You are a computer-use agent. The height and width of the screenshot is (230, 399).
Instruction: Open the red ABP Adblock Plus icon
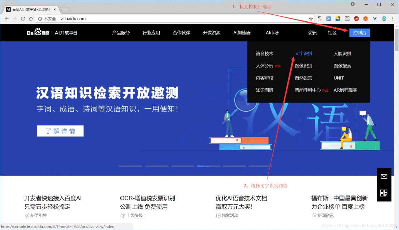point(356,19)
